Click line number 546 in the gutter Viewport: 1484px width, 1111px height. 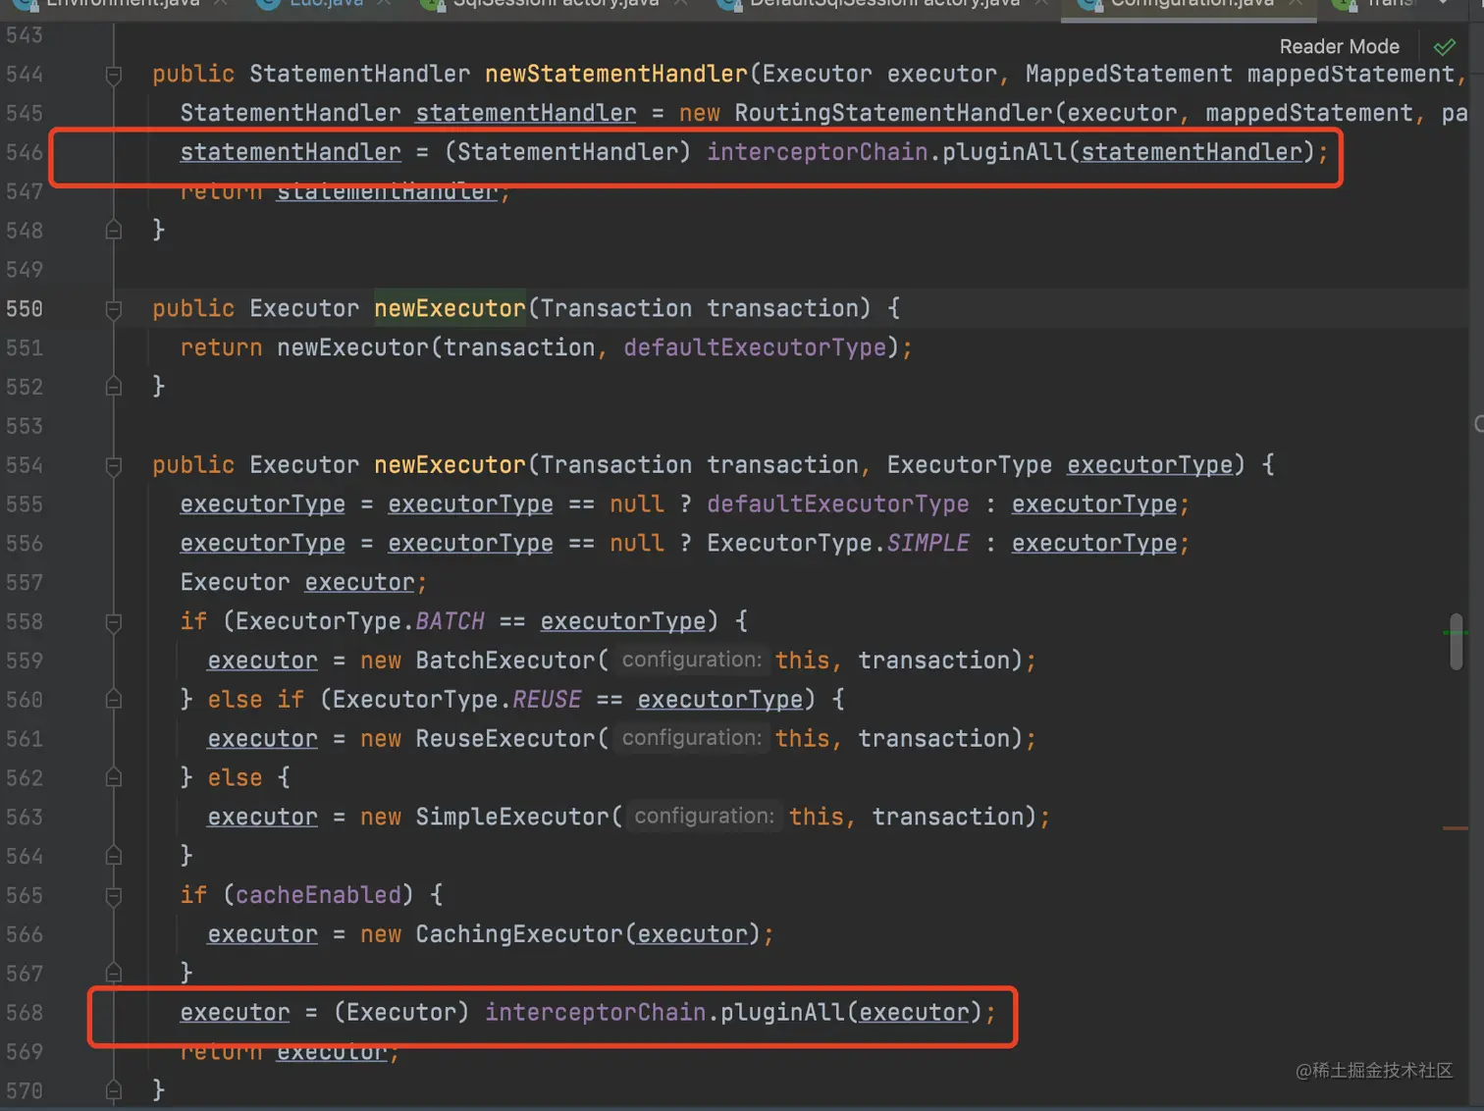pos(25,152)
